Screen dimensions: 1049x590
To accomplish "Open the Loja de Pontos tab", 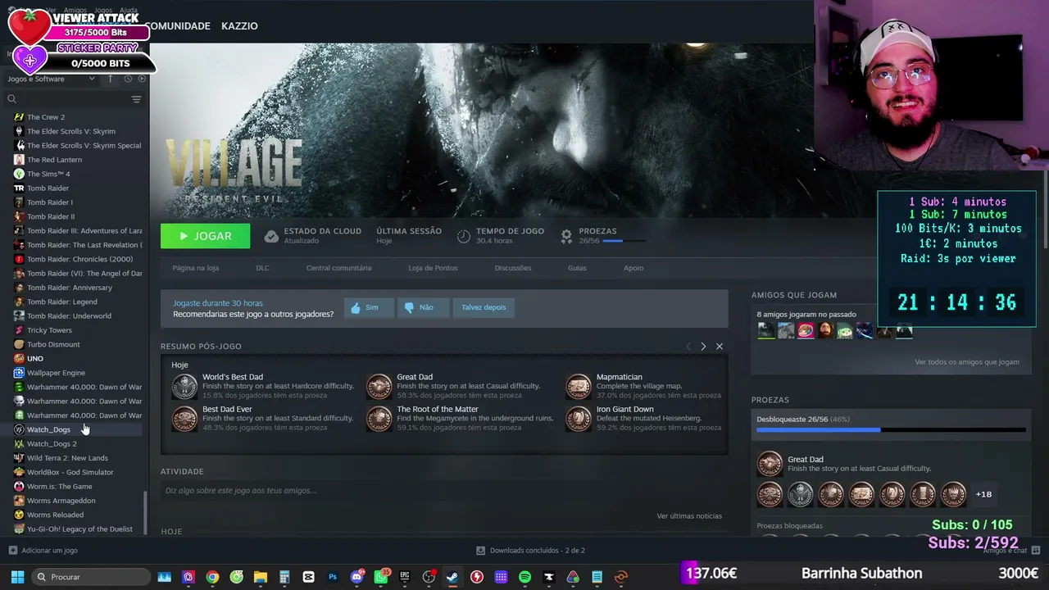I will 433,268.
